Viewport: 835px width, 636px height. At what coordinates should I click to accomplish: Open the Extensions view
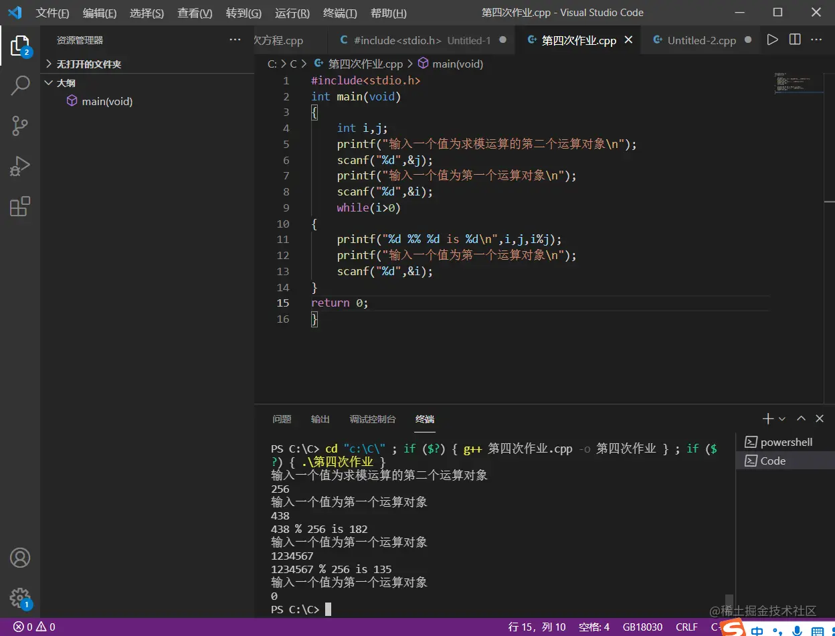point(20,206)
